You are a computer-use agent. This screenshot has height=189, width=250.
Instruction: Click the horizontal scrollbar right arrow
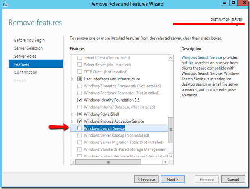[165, 162]
